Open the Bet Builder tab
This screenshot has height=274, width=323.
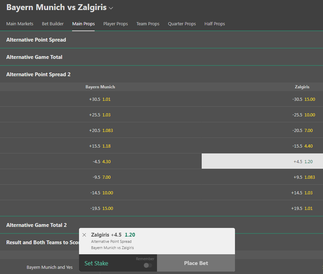point(53,24)
